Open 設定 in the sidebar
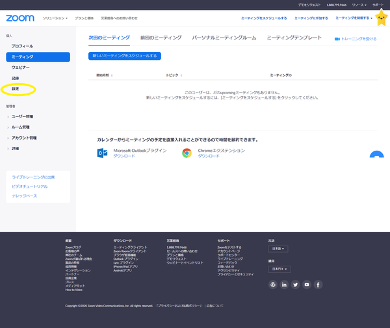 pyautogui.click(x=15, y=89)
